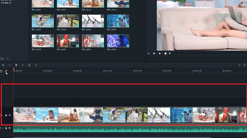Stop preview playback with square button
This screenshot has width=247, height=138.
tap(165, 53)
